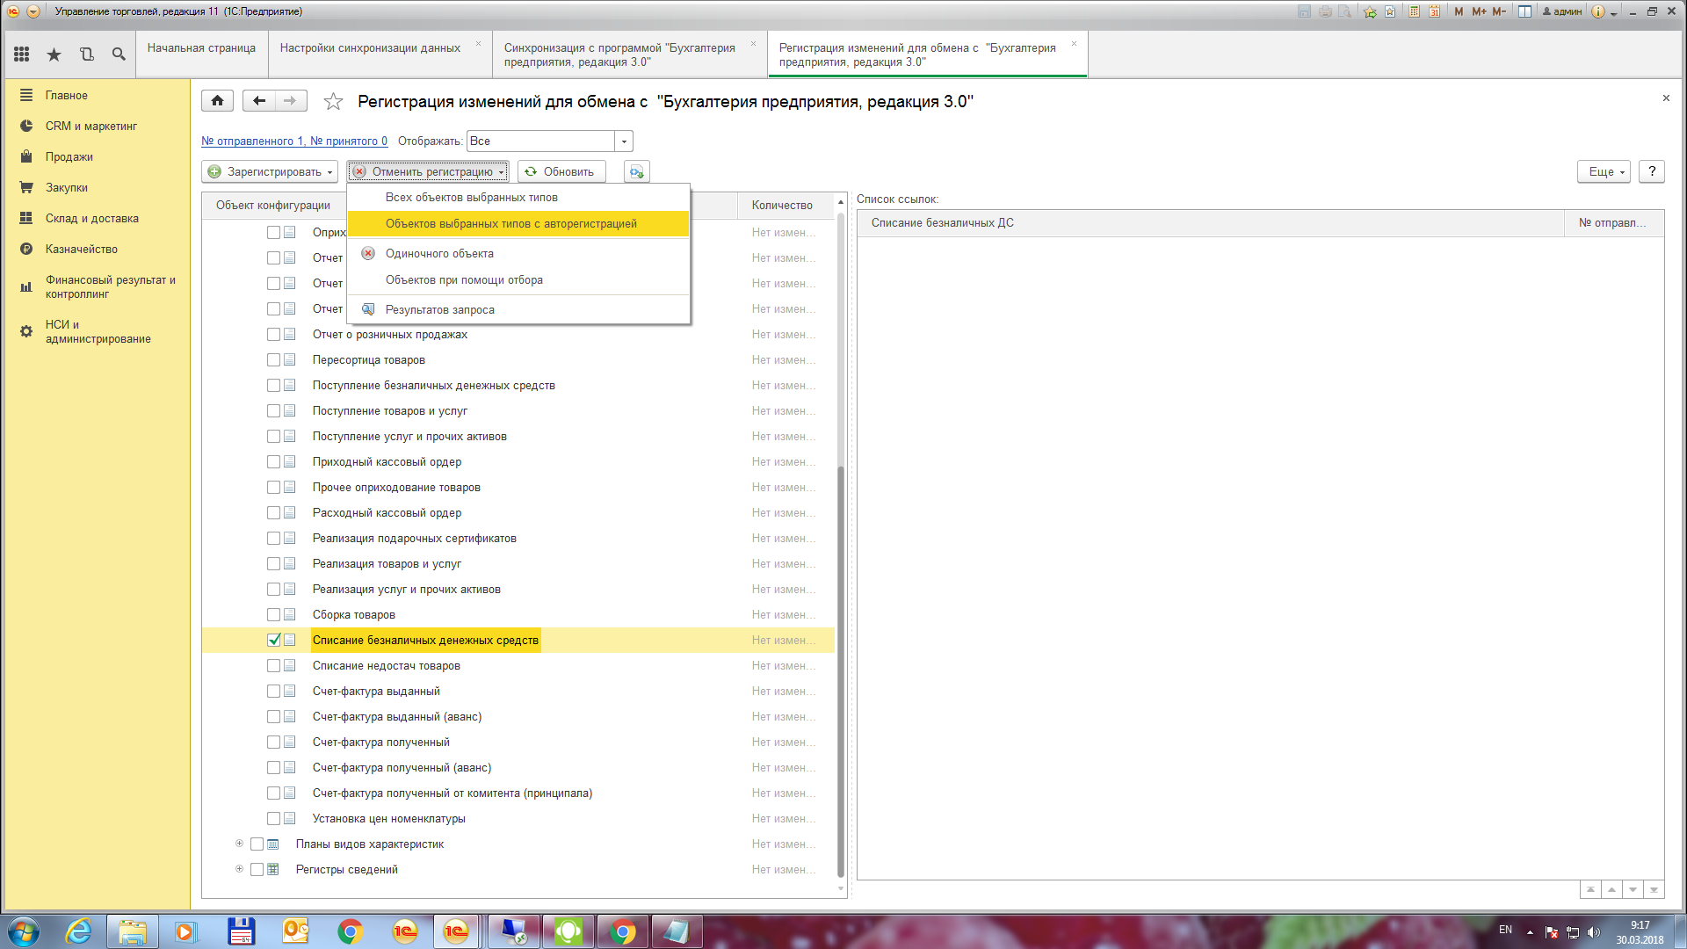Go to home page with the house icon

[217, 100]
